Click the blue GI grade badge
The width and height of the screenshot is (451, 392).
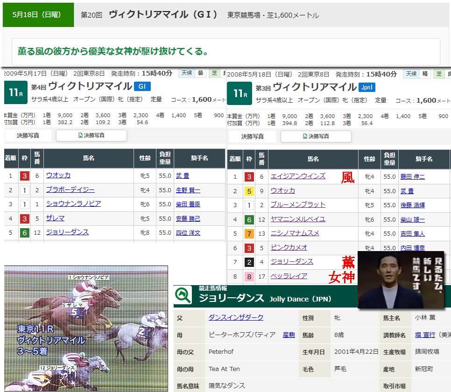point(142,86)
